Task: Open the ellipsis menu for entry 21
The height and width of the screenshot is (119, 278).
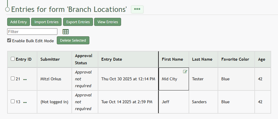Action: tap(25, 79)
